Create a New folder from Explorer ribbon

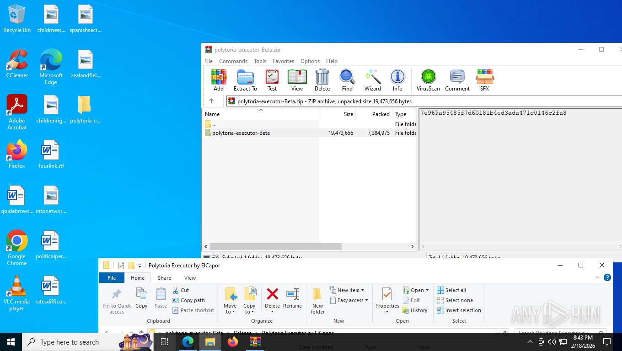click(x=317, y=301)
